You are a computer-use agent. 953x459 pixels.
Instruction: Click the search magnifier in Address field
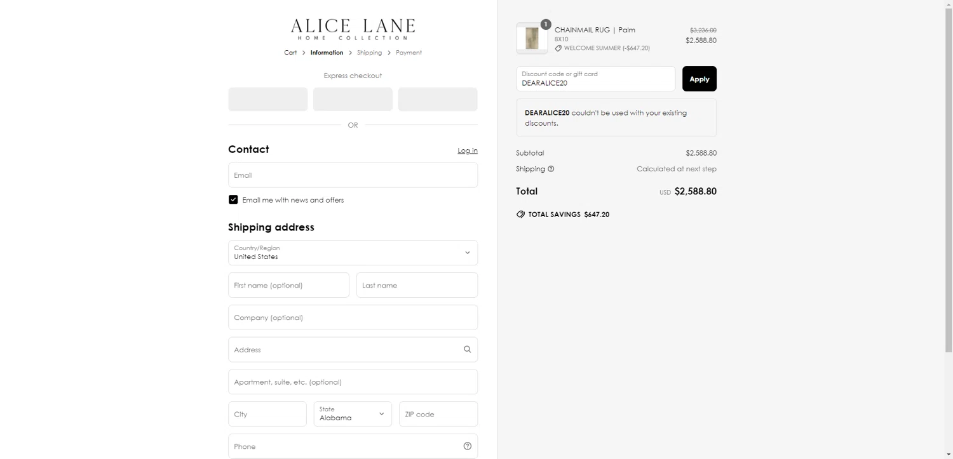click(x=468, y=349)
